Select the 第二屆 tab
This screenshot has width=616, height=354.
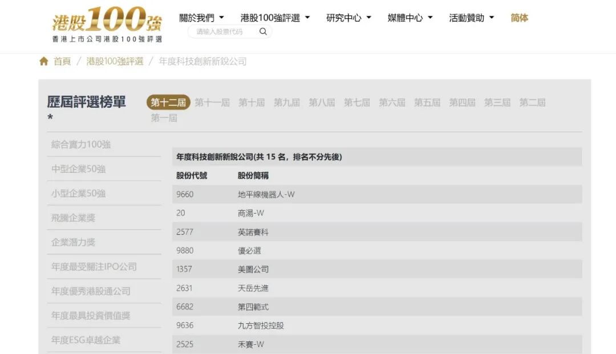pos(532,103)
